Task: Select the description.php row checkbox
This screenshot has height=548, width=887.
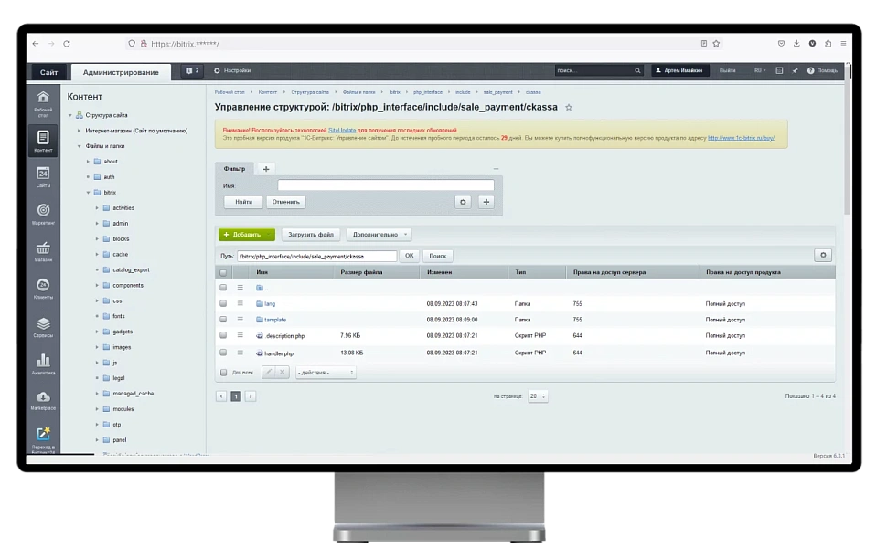Action: (223, 336)
